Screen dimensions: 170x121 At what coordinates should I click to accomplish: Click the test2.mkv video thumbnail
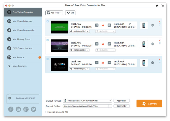click(x=59, y=46)
